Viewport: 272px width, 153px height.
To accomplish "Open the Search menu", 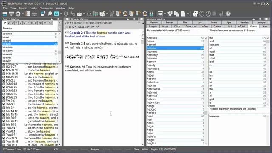I will pyautogui.click(x=23, y=8).
